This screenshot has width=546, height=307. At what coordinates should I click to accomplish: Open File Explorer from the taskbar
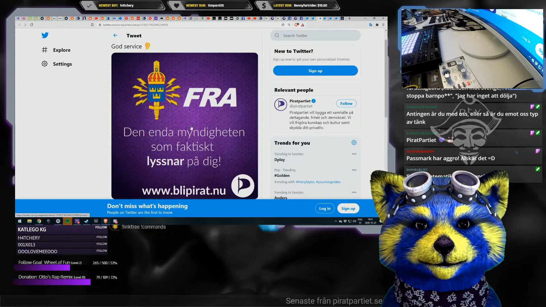(29, 221)
